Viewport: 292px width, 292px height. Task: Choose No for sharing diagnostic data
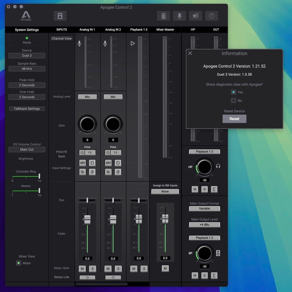click(233, 100)
